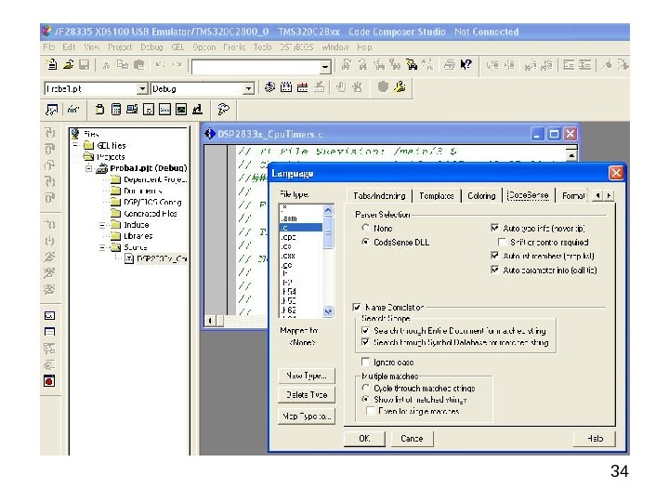Viewport: 669px width, 502px height.
Task: Click the View Graph icon
Action: tap(164, 110)
